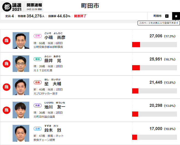Click the 立民 party tag
This screenshot has height=145, width=180.
pos(37,128)
